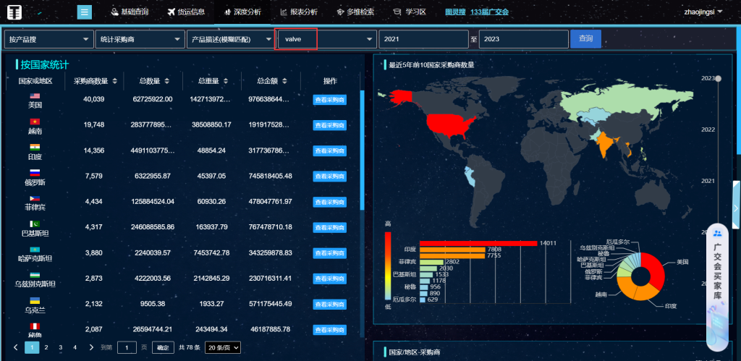741x361 pixels.
Task: View buyers for 美国 row
Action: 329,100
